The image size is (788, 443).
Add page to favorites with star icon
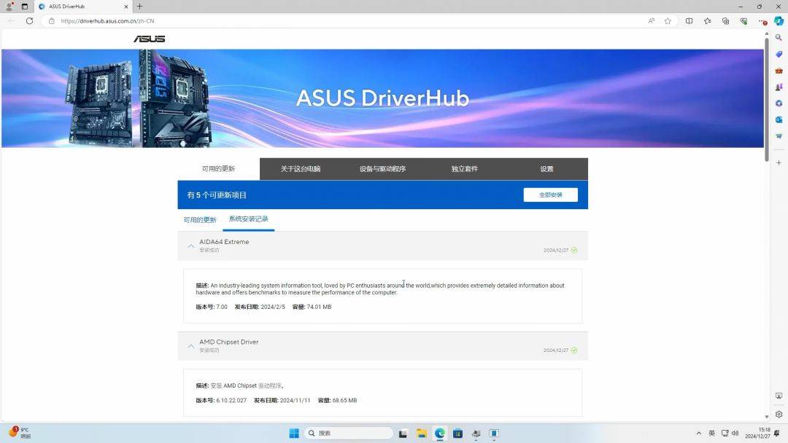coord(668,20)
